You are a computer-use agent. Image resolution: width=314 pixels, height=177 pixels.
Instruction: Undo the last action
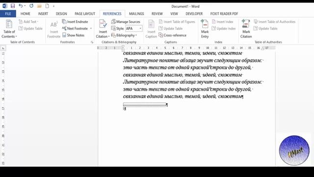tap(21, 6)
